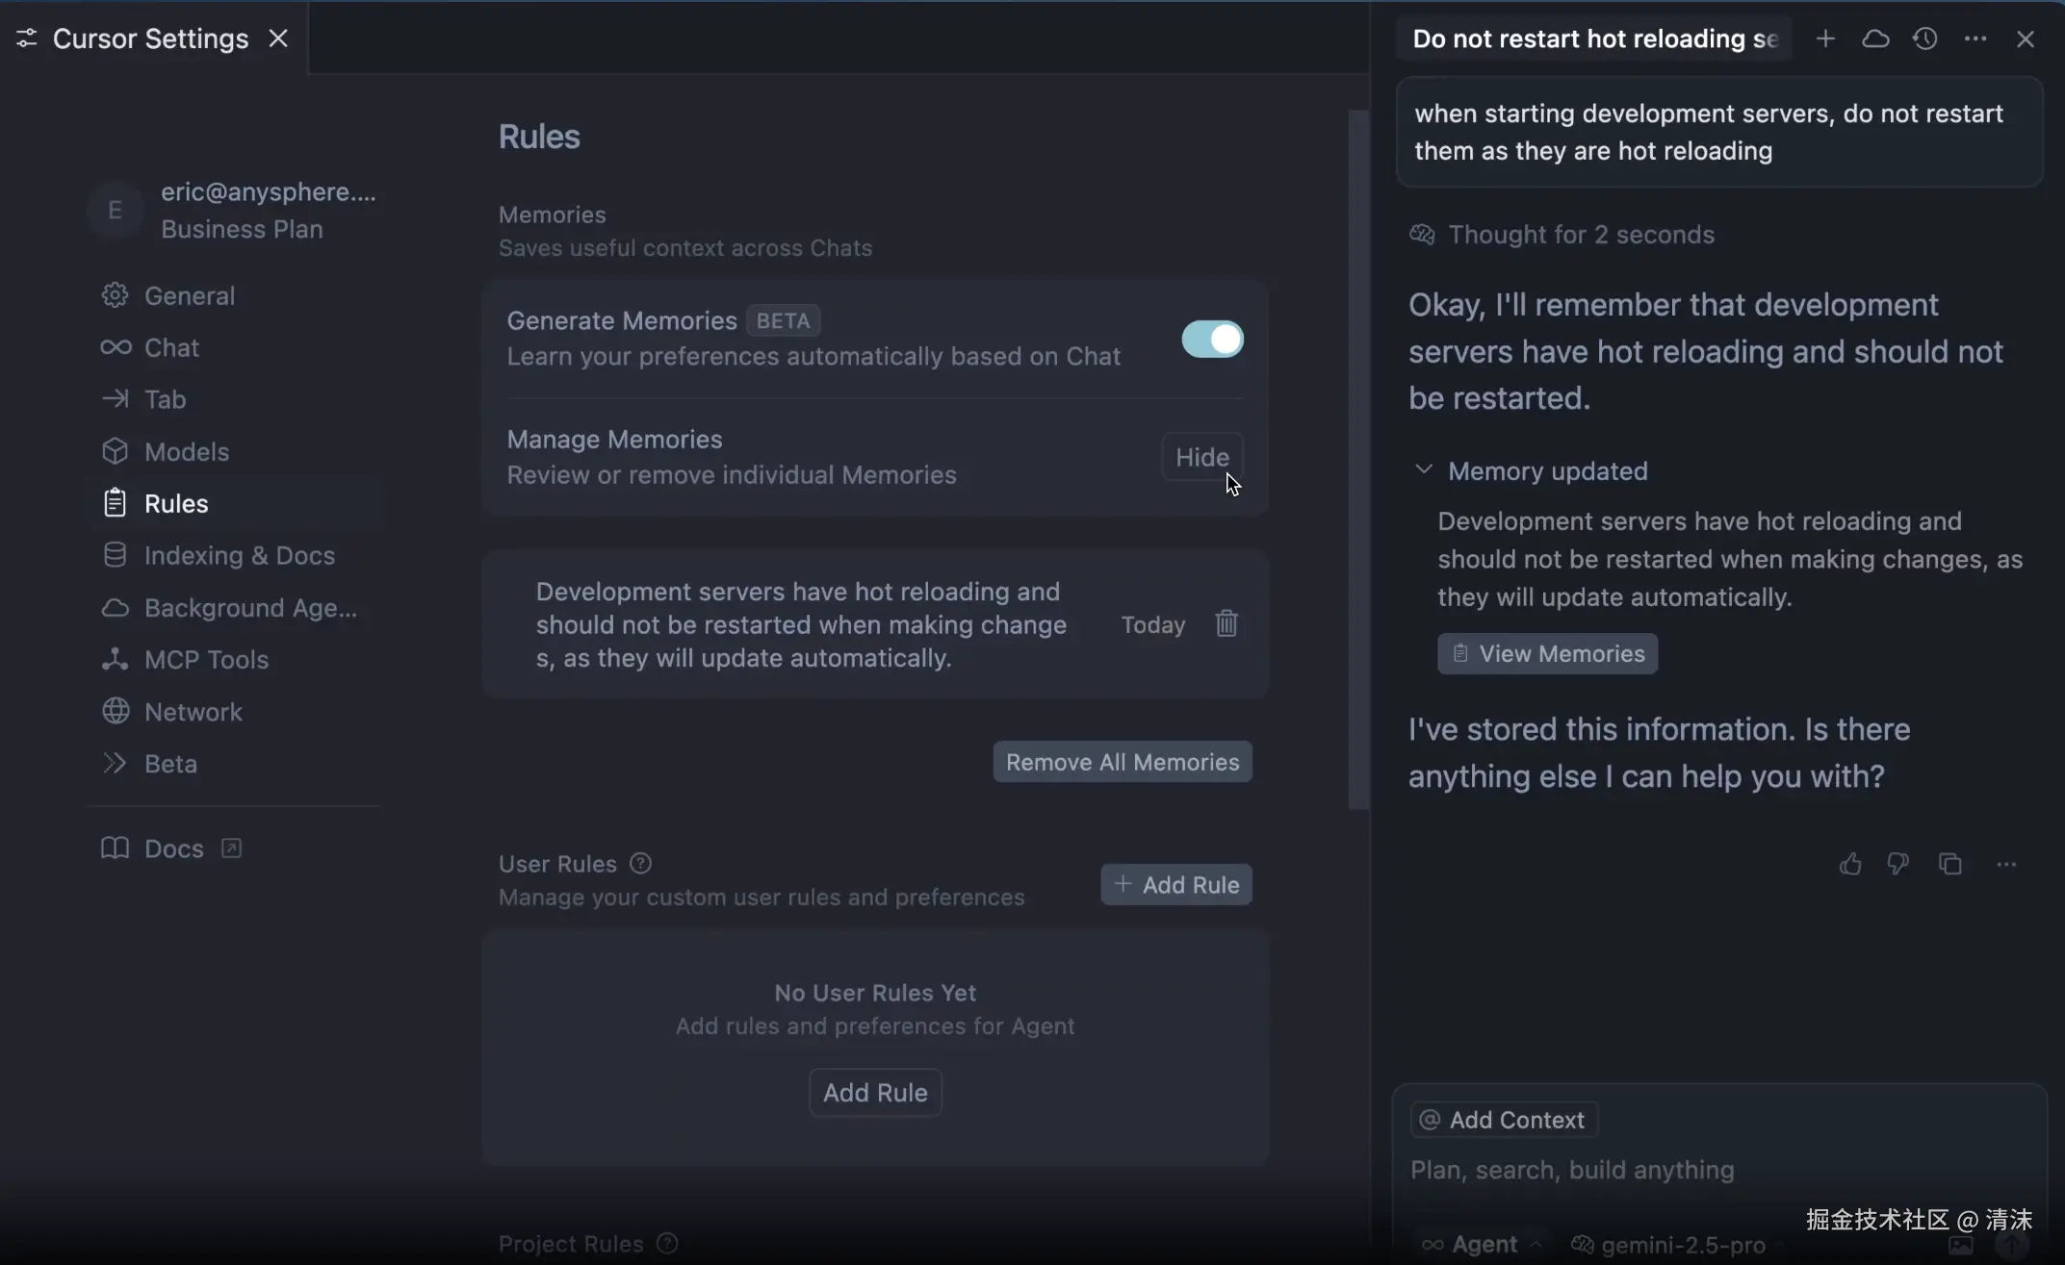The image size is (2065, 1265).
Task: Expand Thought for 2 seconds
Action: coord(1580,235)
